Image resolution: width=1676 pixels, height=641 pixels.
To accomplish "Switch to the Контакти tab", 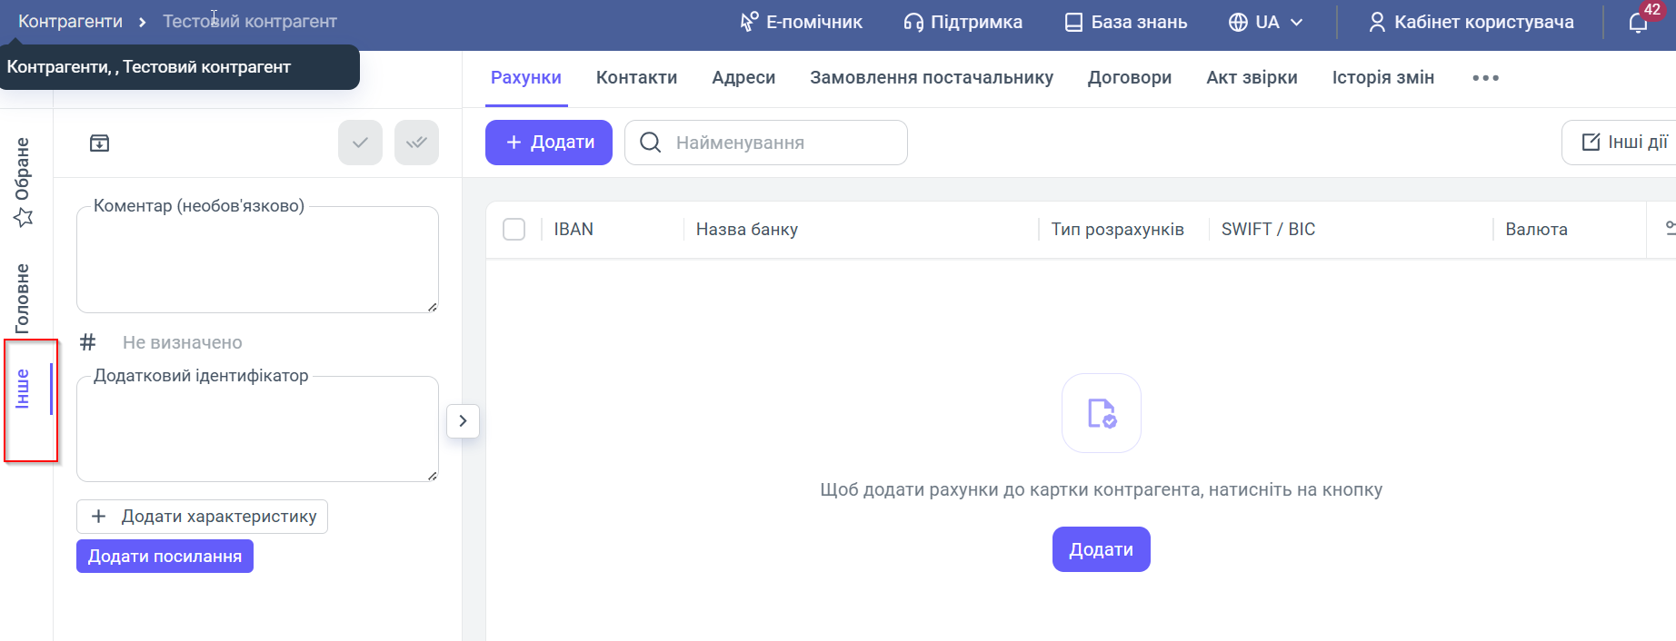I will [636, 78].
